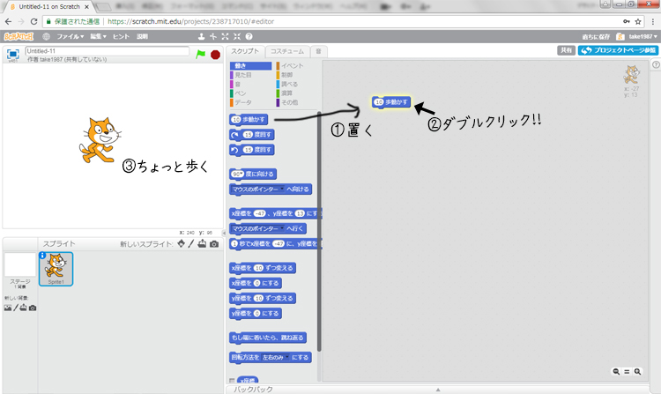Click the help question mark in toolbar
Screen dimensions: 661x394
[249, 37]
